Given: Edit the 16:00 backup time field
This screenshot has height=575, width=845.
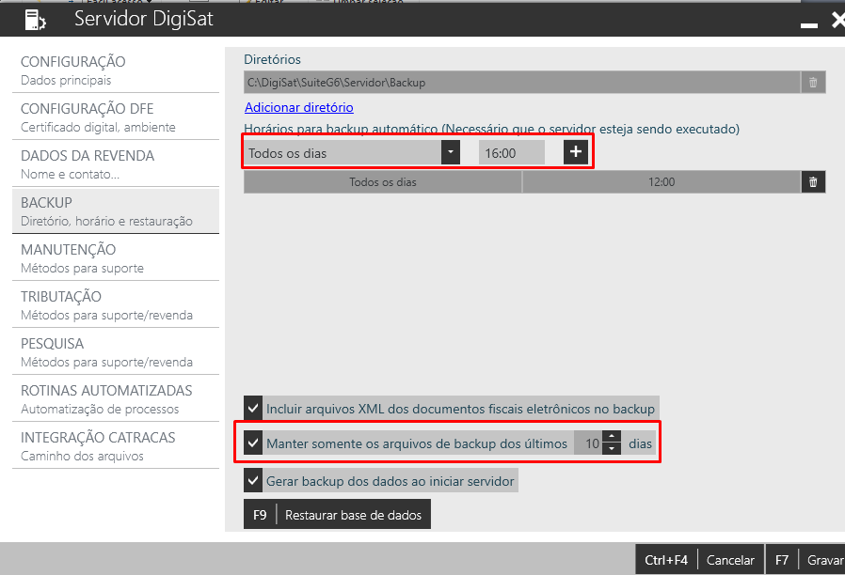Looking at the screenshot, I should [x=511, y=153].
